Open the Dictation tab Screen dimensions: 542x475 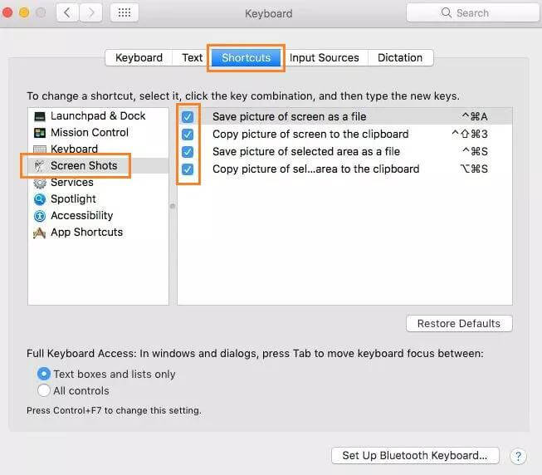[x=400, y=58]
